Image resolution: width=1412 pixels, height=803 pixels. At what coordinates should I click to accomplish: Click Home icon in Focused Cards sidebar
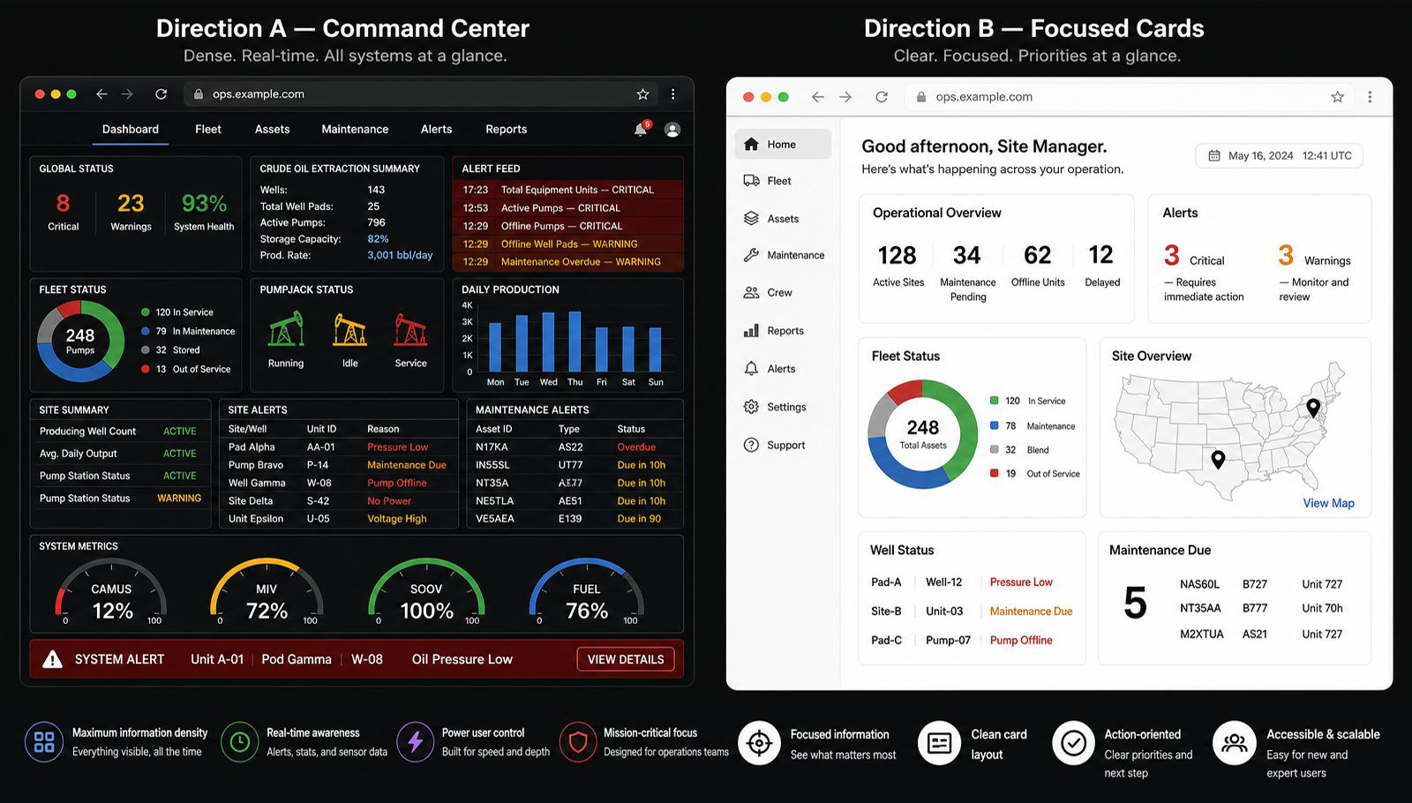pyautogui.click(x=752, y=144)
